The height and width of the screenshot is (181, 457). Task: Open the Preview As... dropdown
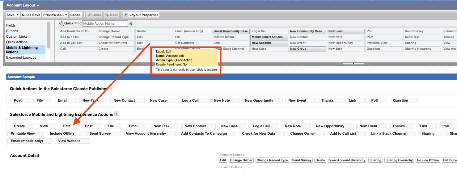pyautogui.click(x=55, y=15)
